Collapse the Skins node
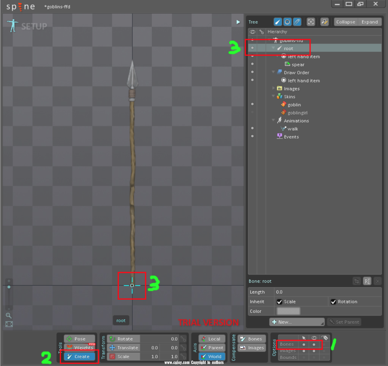 273,96
